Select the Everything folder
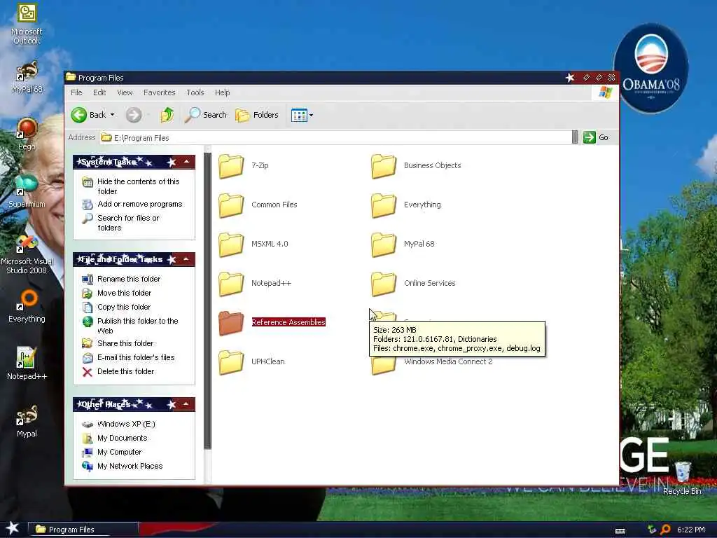Screen dimensions: 717x538 406,205
